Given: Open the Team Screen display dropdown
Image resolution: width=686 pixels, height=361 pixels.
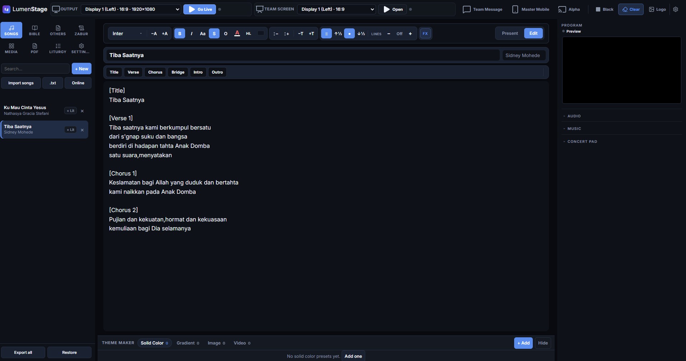Looking at the screenshot, I should tap(336, 9).
